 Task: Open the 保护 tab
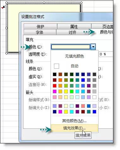[40, 26]
